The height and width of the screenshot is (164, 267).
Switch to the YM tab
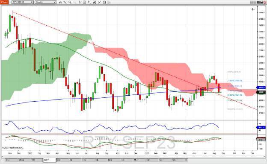tap(36, 160)
